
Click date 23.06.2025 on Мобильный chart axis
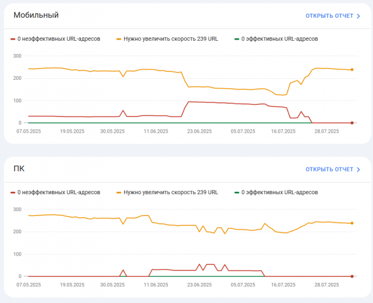[x=199, y=131]
